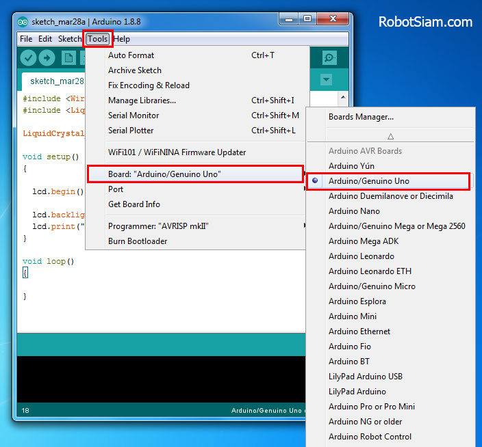Select Archive Sketch menu entry

pos(196,70)
